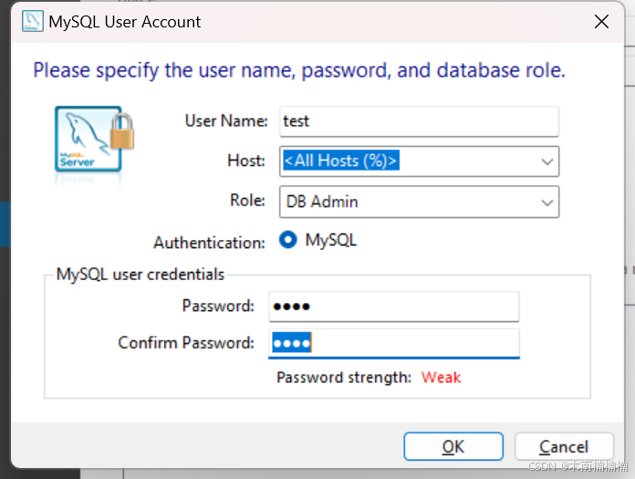Click the Cancel button

click(x=564, y=446)
